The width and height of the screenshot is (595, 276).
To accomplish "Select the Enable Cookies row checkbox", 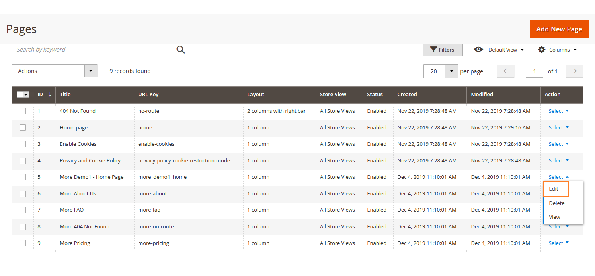I will [x=23, y=144].
